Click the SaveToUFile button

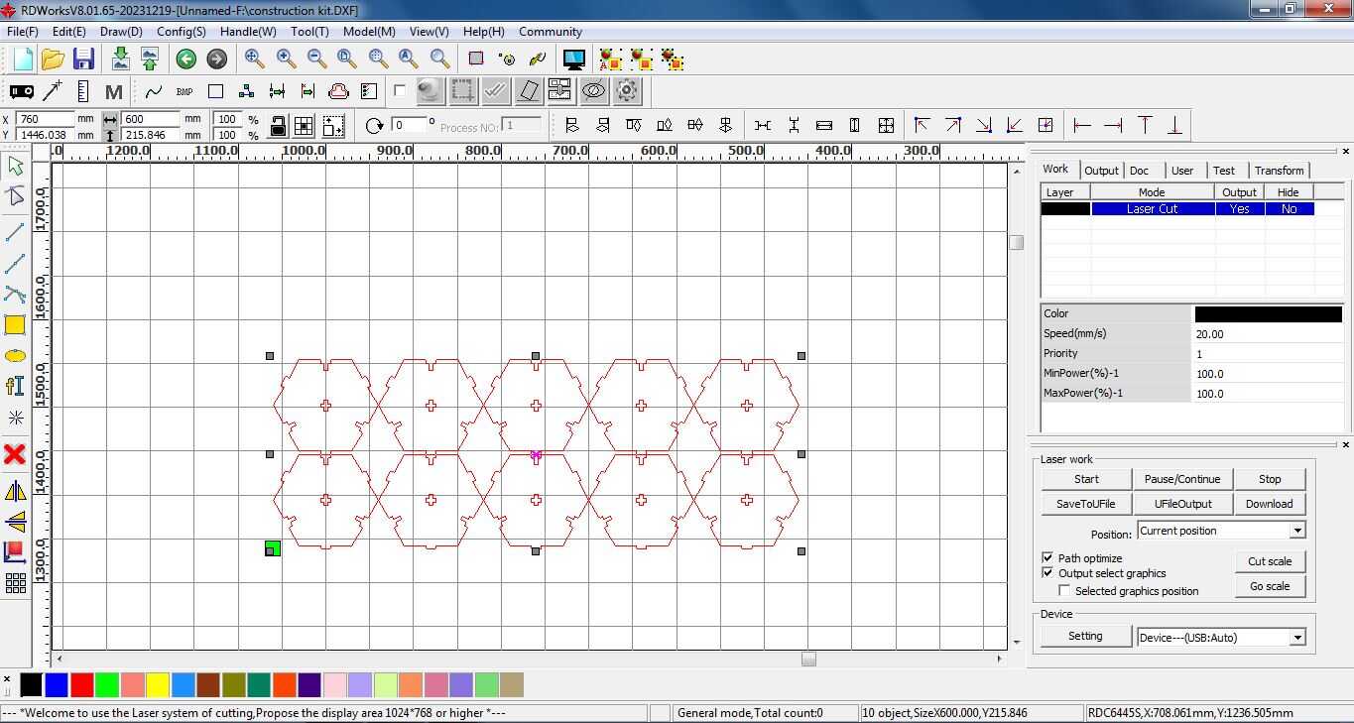pyautogui.click(x=1086, y=504)
